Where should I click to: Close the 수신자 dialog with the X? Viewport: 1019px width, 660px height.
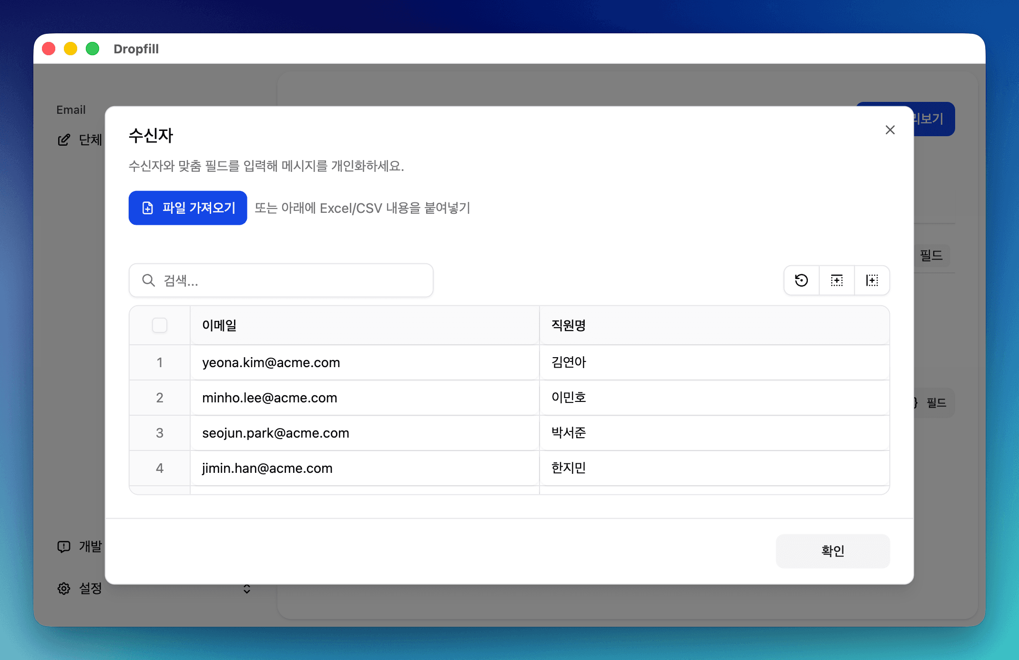coord(890,130)
